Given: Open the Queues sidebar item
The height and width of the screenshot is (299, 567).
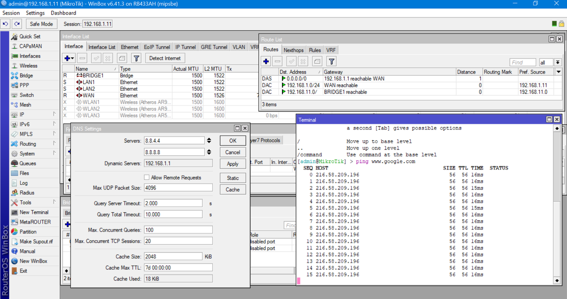Looking at the screenshot, I should click(x=27, y=163).
